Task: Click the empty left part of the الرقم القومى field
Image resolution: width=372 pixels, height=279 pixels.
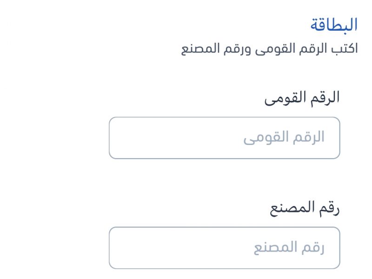Action: [166, 138]
